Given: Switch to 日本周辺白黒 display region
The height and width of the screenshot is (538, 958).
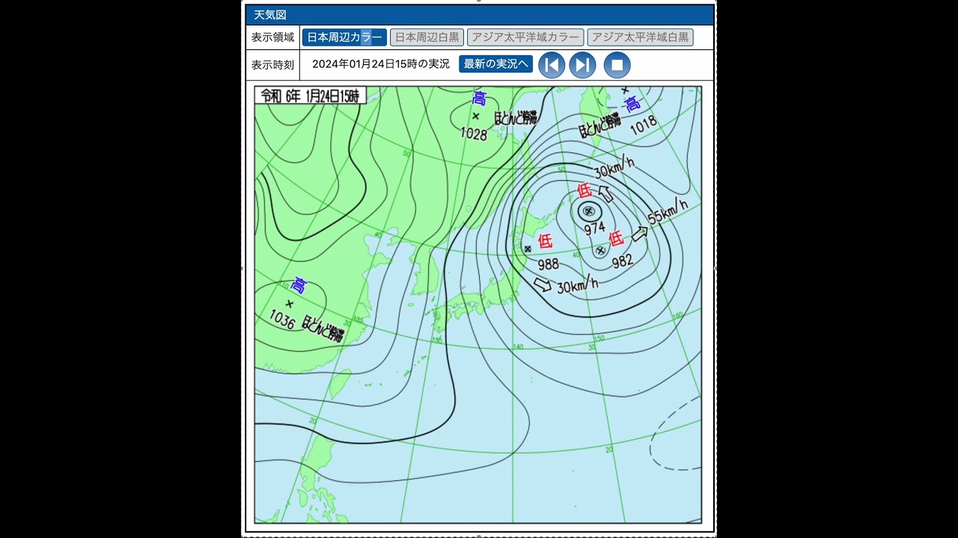Looking at the screenshot, I should (427, 37).
